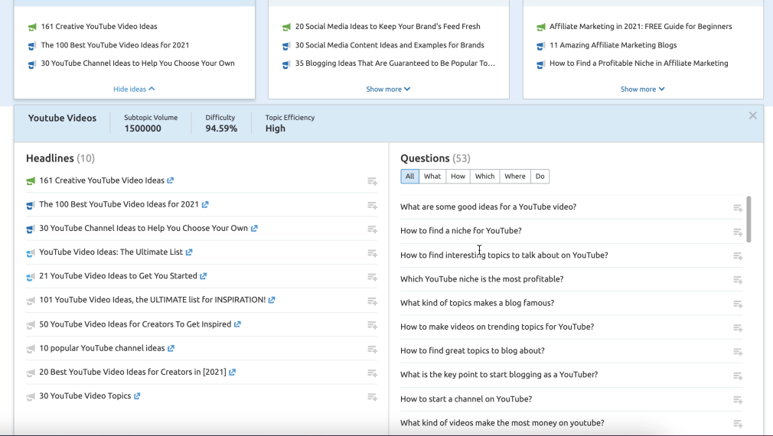
Task: Open '20 Social Media Ideas to Keep Your Brand's Feed Fresh'
Action: click(x=387, y=27)
